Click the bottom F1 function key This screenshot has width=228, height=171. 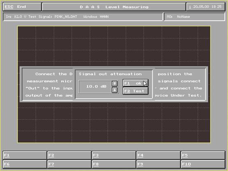pyautogui.click(x=25, y=155)
